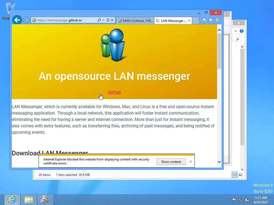Close the Internet Explorer window
Image resolution: width=274 pixels, height=205 pixels.
[216, 13]
